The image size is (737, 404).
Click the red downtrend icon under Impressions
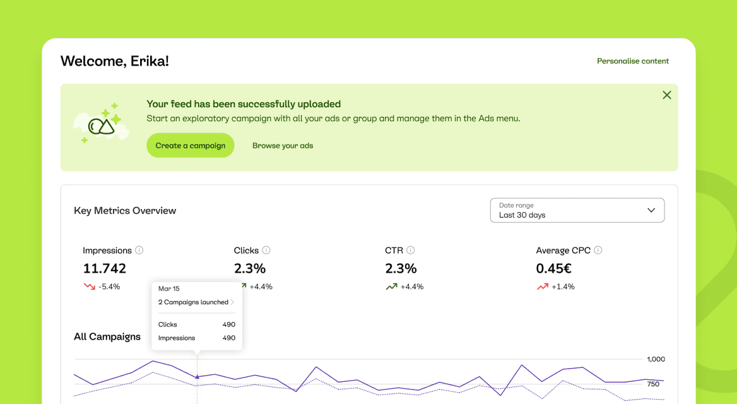click(90, 287)
